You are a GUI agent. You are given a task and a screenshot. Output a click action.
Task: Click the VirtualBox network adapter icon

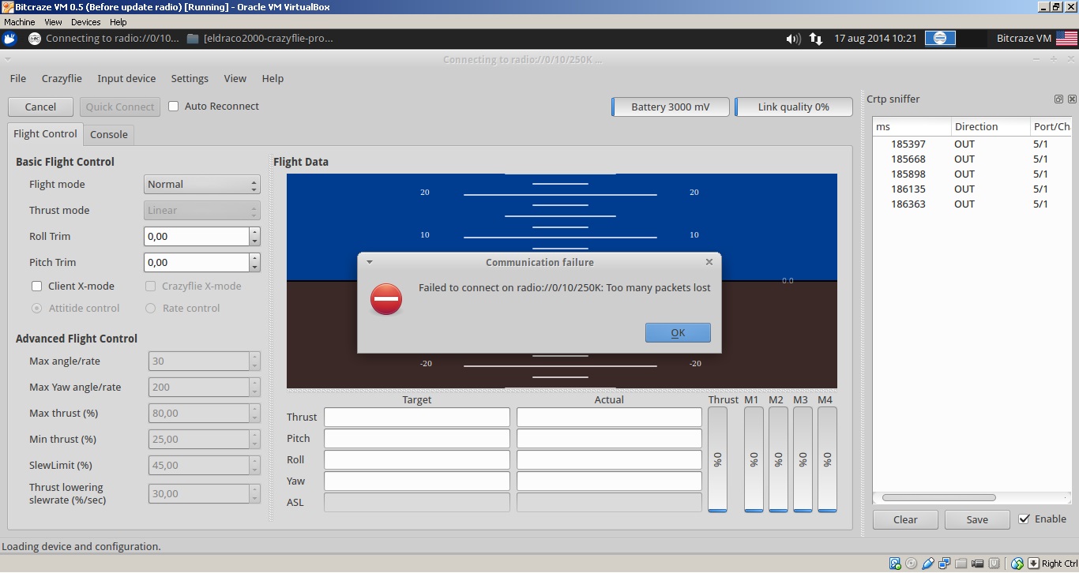click(944, 564)
